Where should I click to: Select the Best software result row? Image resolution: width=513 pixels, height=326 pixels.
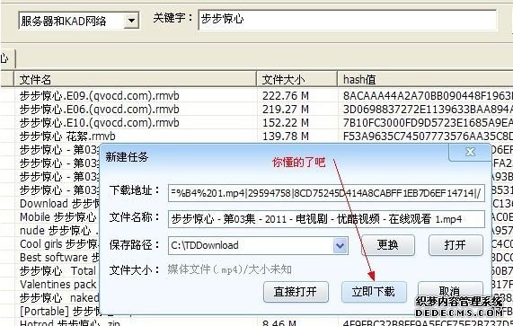(x=59, y=258)
